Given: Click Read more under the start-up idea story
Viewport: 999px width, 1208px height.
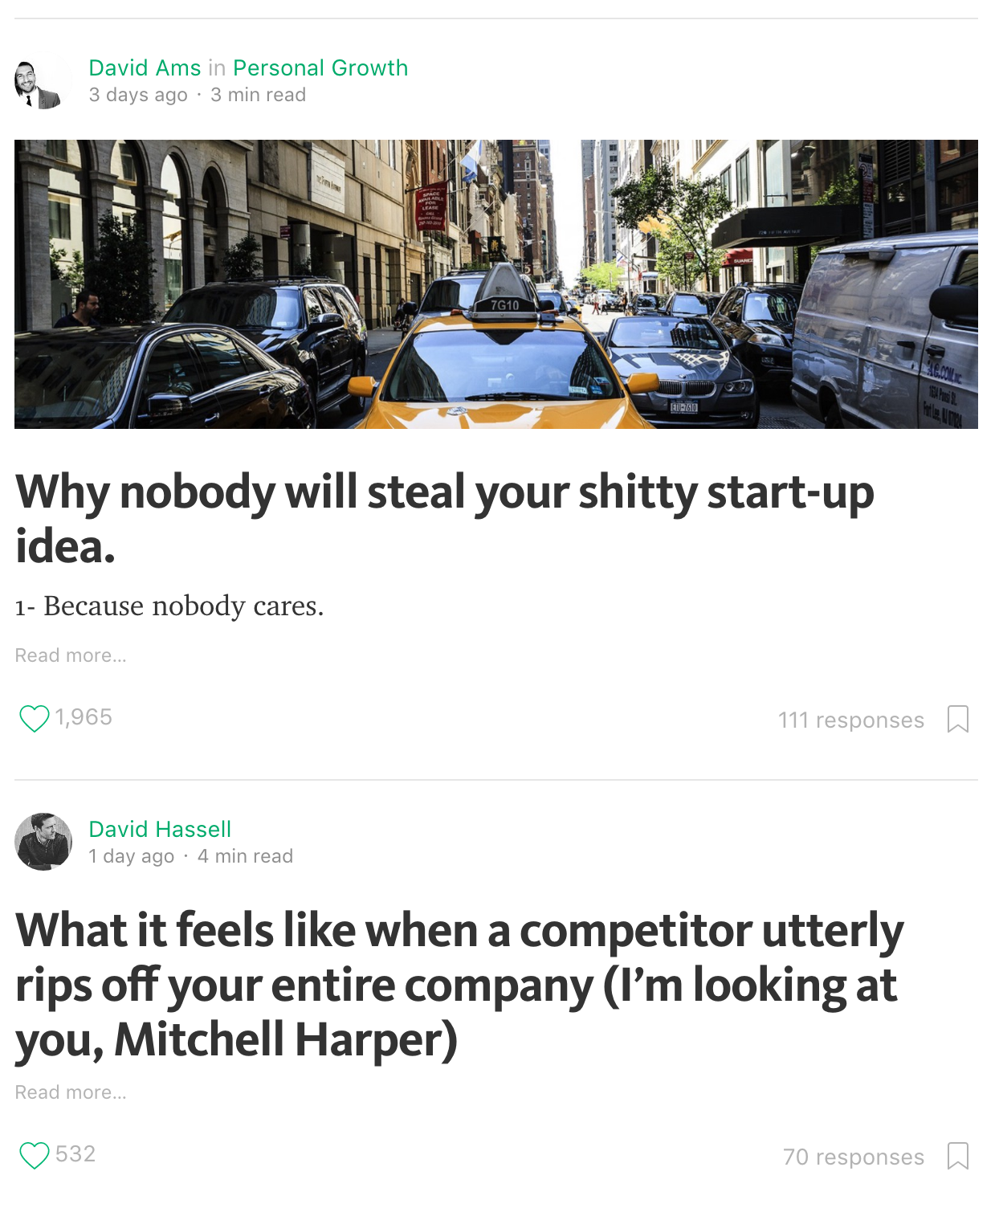Looking at the screenshot, I should coord(71,655).
